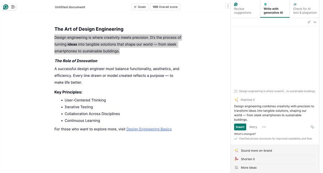Click the heading The Art of Design Engineering
This screenshot has height=173, width=323.
click(89, 29)
